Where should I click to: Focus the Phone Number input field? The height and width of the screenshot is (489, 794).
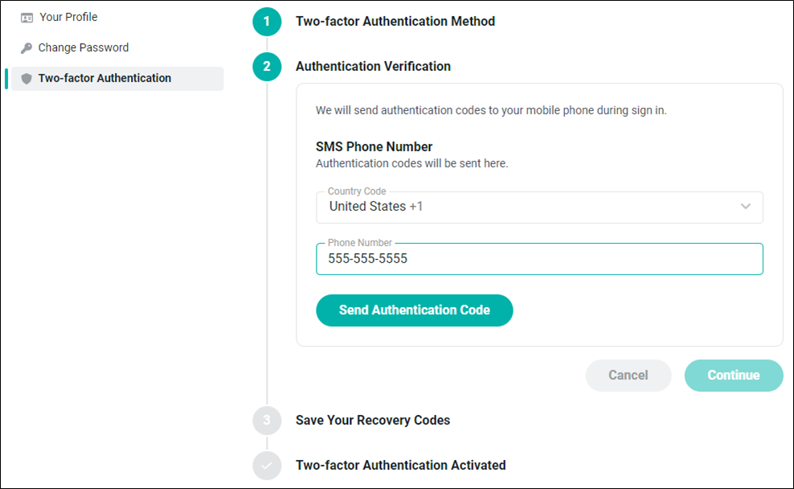539,259
